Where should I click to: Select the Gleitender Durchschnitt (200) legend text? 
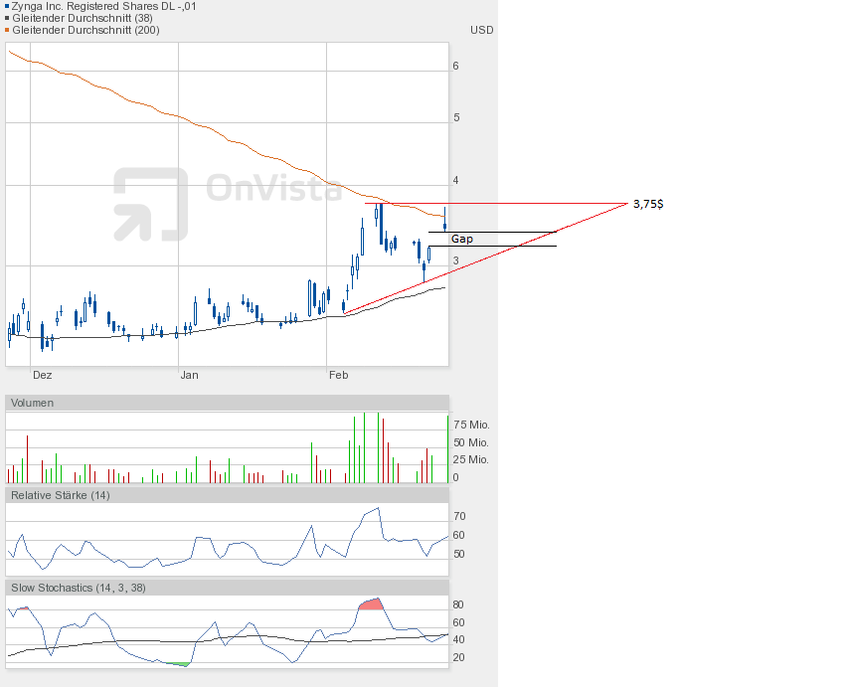click(x=85, y=31)
